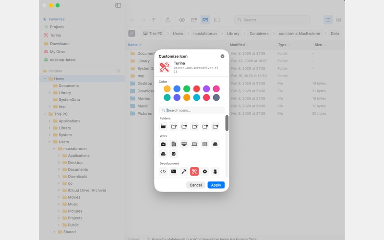Expand iCloud Drive (Archive) in tree
384x240 pixels.
[59, 190]
